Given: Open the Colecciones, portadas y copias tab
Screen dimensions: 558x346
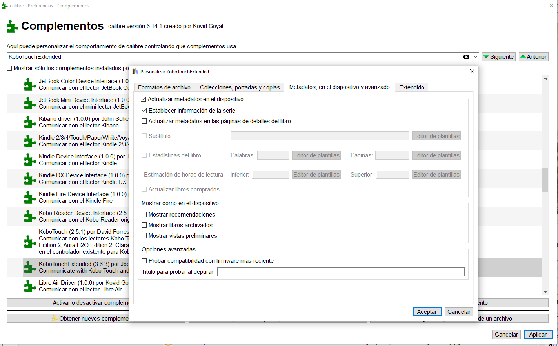Looking at the screenshot, I should [240, 87].
